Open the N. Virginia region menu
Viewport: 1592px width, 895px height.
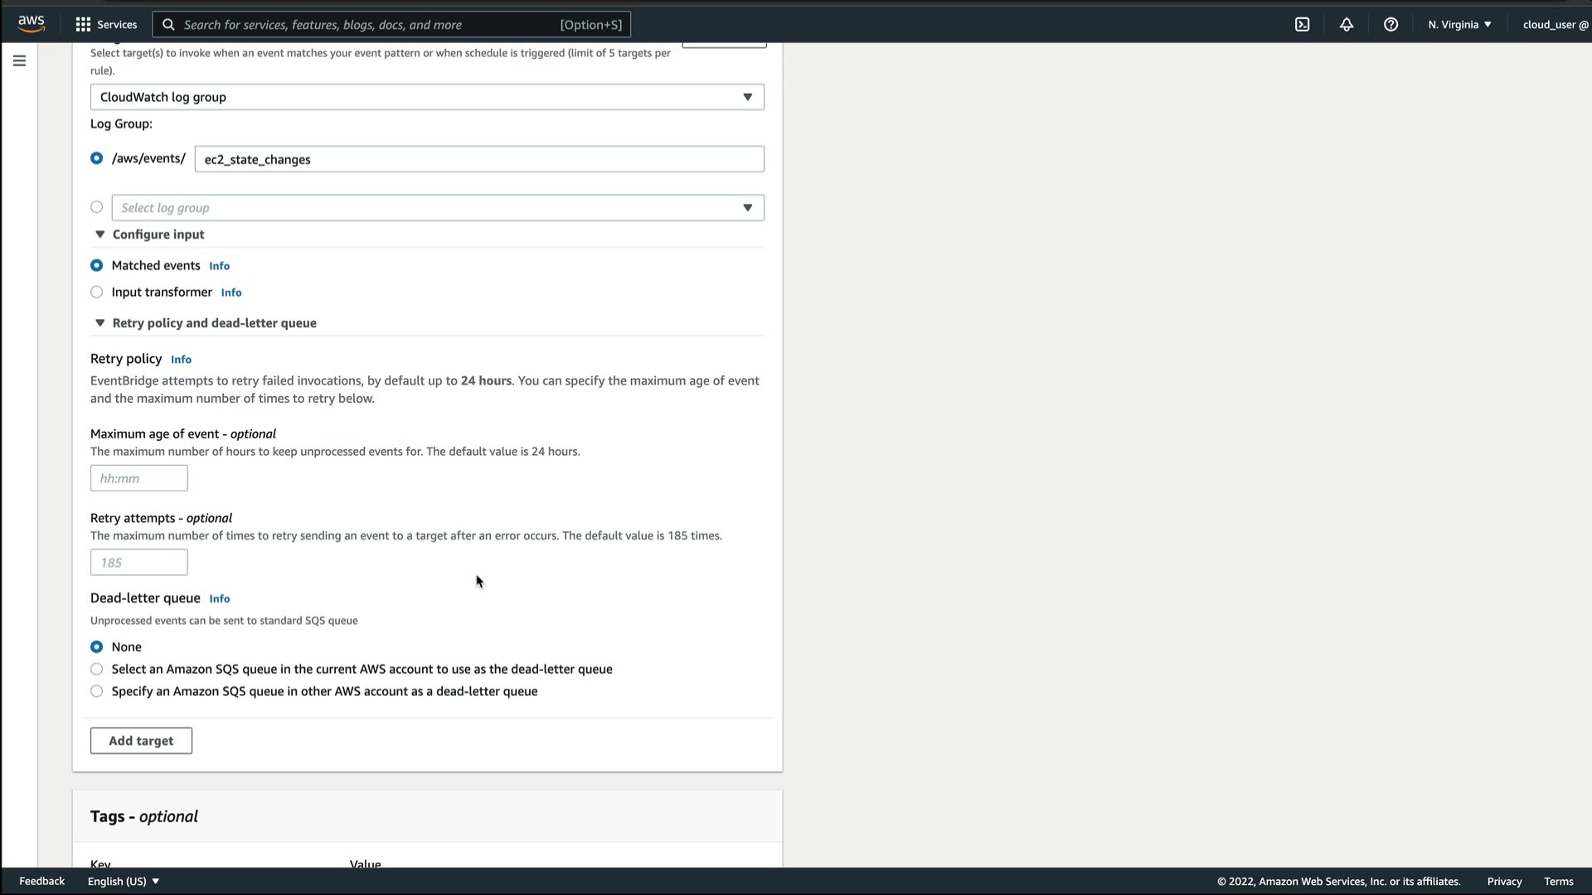1459,24
